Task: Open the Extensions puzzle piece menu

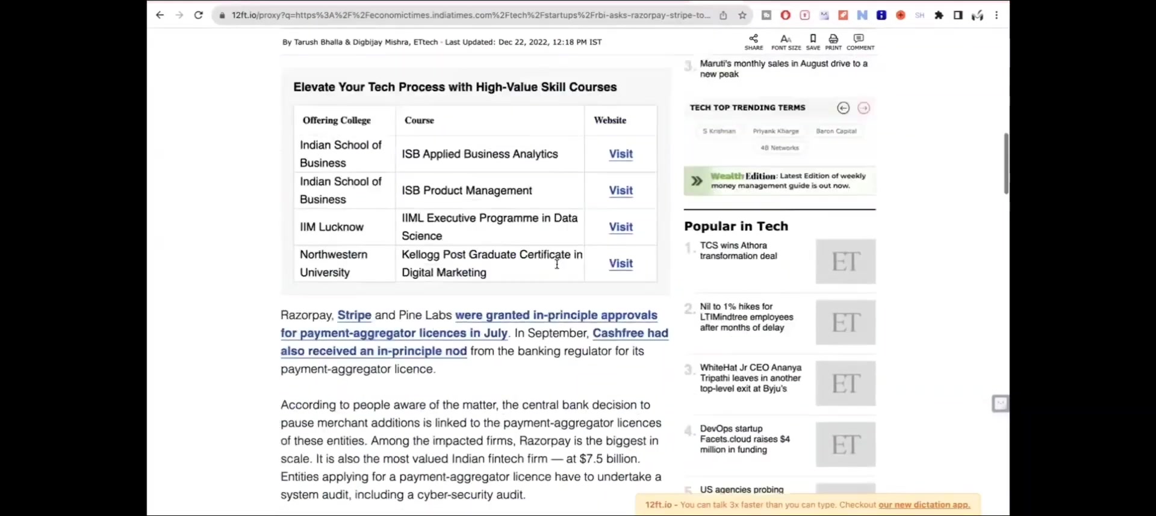Action: pos(939,15)
